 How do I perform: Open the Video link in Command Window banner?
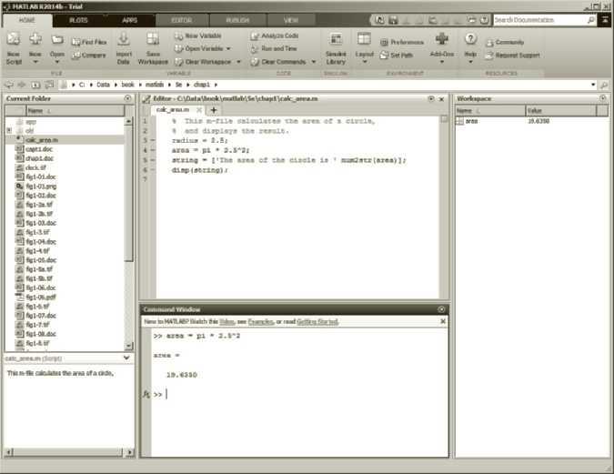pos(226,322)
